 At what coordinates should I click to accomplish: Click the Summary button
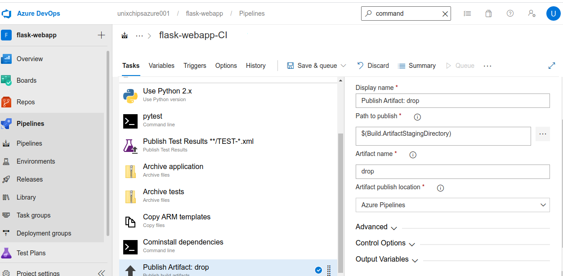[x=417, y=66]
